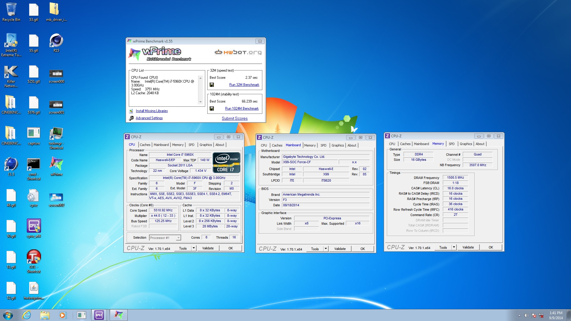Open Install Missing Libraries link

click(x=152, y=111)
